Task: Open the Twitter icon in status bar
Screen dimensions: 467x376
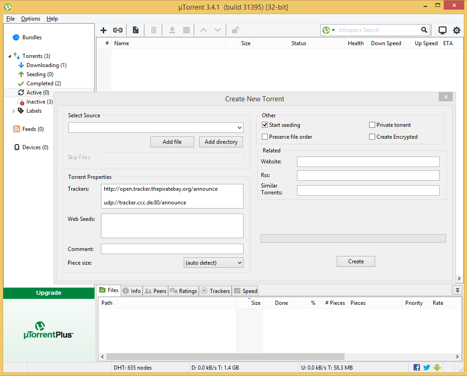Action: click(x=426, y=367)
